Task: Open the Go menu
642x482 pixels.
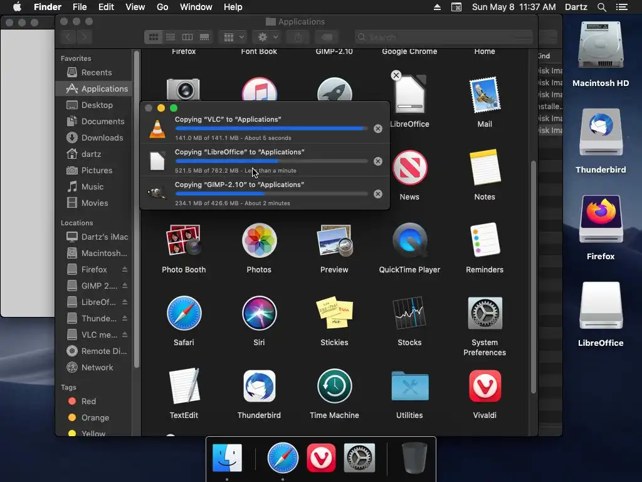Action: pyautogui.click(x=162, y=7)
